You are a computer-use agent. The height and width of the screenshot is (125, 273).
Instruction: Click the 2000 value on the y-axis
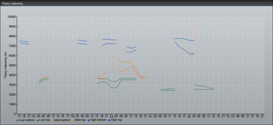pyautogui.click(x=12, y=94)
